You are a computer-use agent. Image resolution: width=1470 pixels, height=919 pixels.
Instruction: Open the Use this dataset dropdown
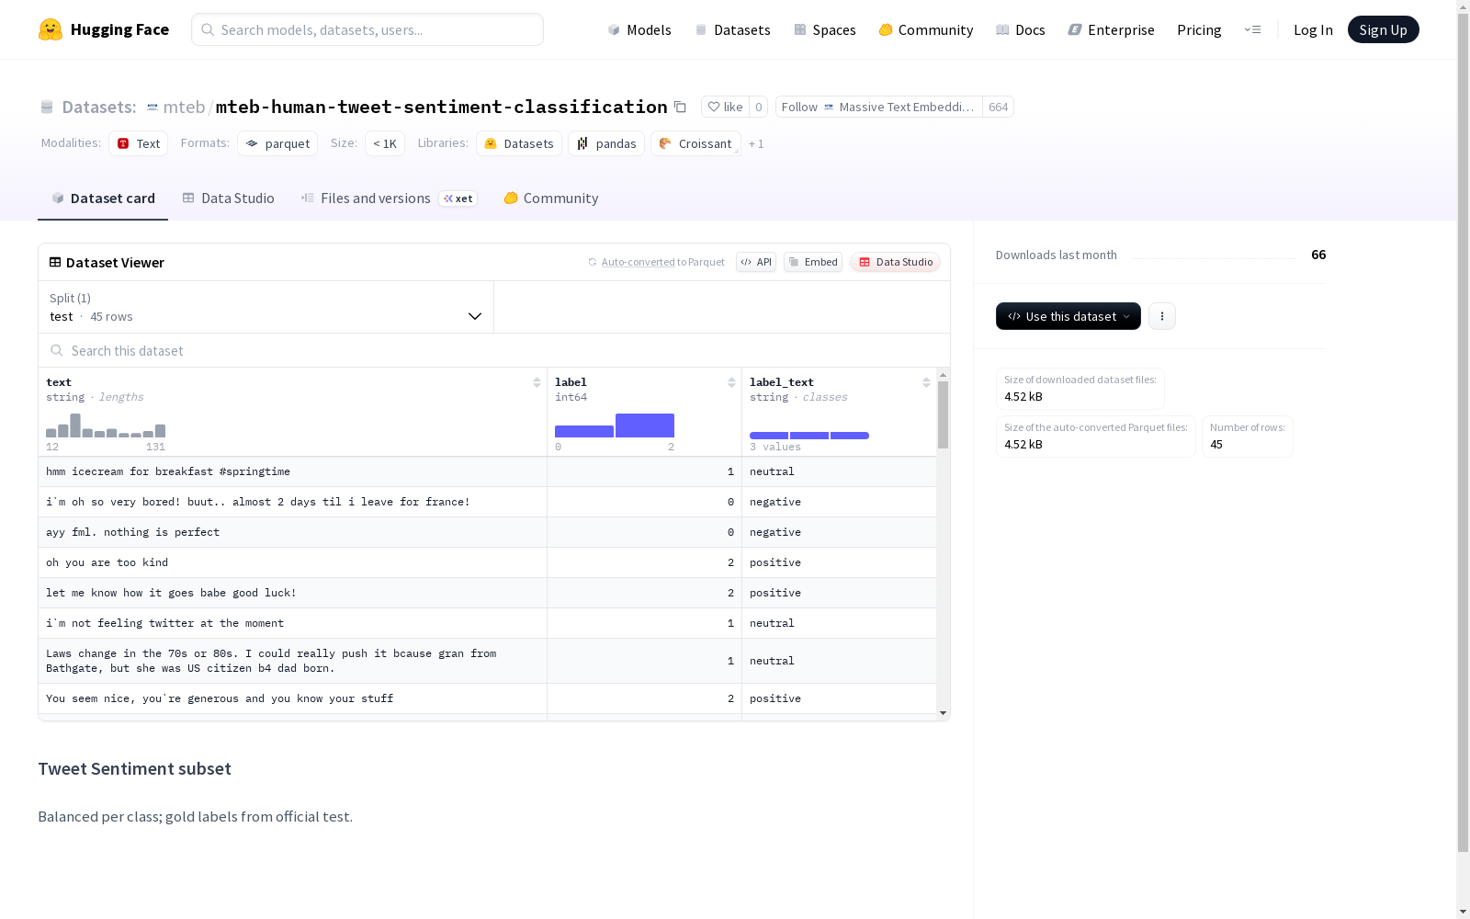click(x=1069, y=316)
